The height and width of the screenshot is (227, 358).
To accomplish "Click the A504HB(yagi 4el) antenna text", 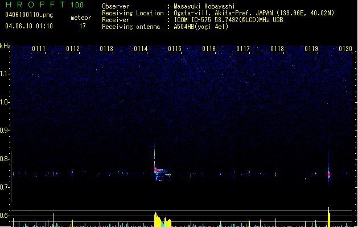I will pyautogui.click(x=201, y=27).
